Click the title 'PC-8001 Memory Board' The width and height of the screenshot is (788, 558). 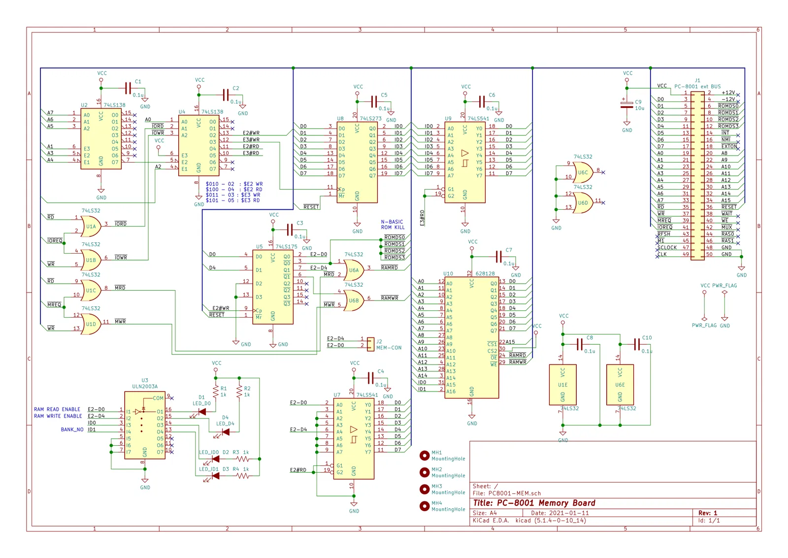pyautogui.click(x=534, y=503)
